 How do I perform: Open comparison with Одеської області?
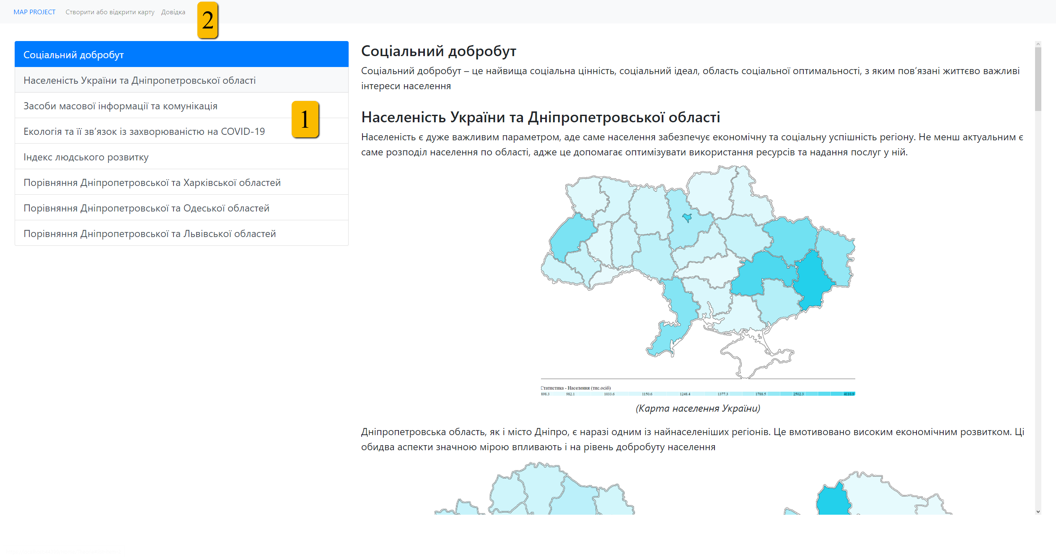coord(181,208)
